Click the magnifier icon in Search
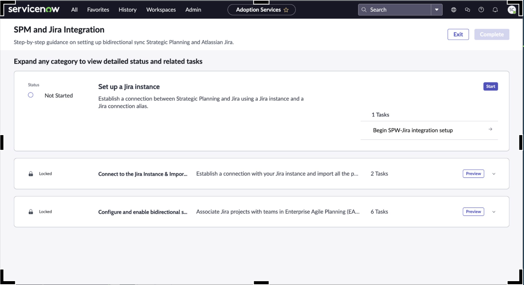 tap(364, 10)
